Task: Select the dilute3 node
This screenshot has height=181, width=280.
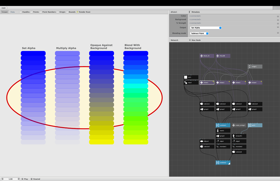Action: [x=239, y=83]
